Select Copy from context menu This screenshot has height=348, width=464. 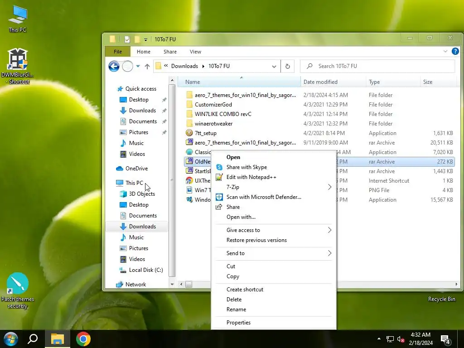pyautogui.click(x=274, y=276)
